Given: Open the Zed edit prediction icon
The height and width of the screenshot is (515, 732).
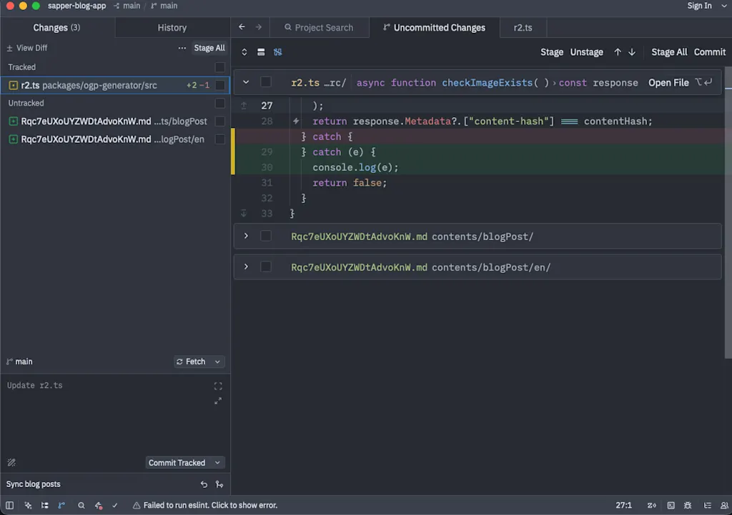Looking at the screenshot, I should click(652, 505).
